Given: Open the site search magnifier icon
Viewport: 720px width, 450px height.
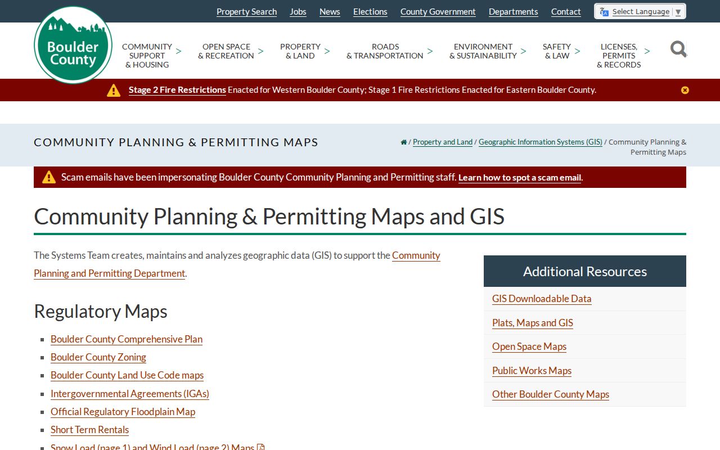Looking at the screenshot, I should pos(678,49).
